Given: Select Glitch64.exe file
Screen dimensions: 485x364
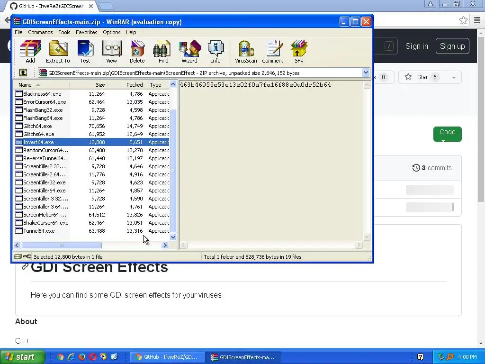Looking at the screenshot, I should point(92,126).
